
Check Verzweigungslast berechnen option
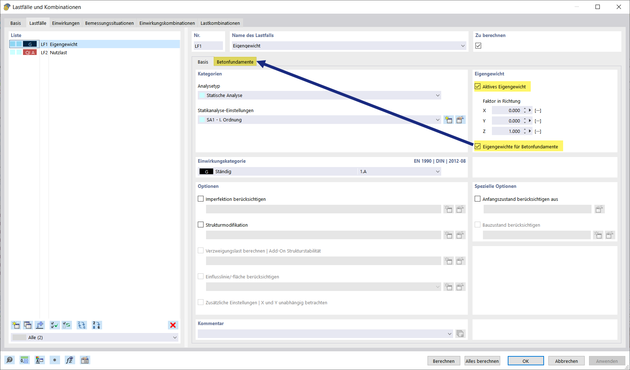(x=201, y=250)
